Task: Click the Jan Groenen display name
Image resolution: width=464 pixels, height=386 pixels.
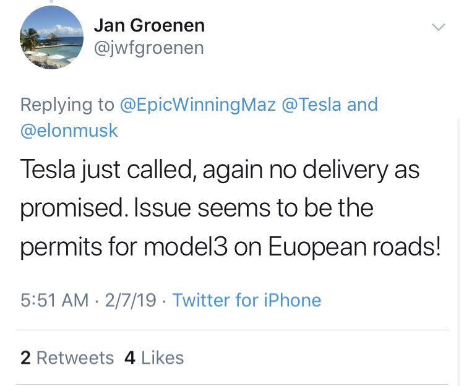Action: click(x=149, y=25)
